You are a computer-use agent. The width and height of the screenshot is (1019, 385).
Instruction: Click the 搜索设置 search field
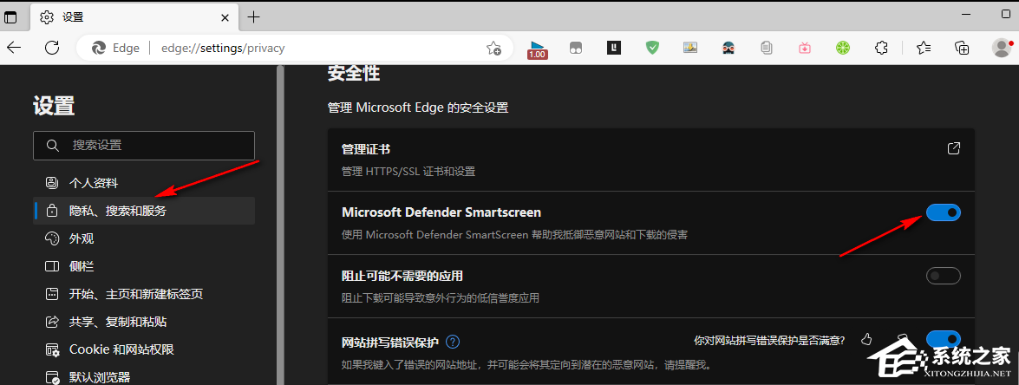144,146
